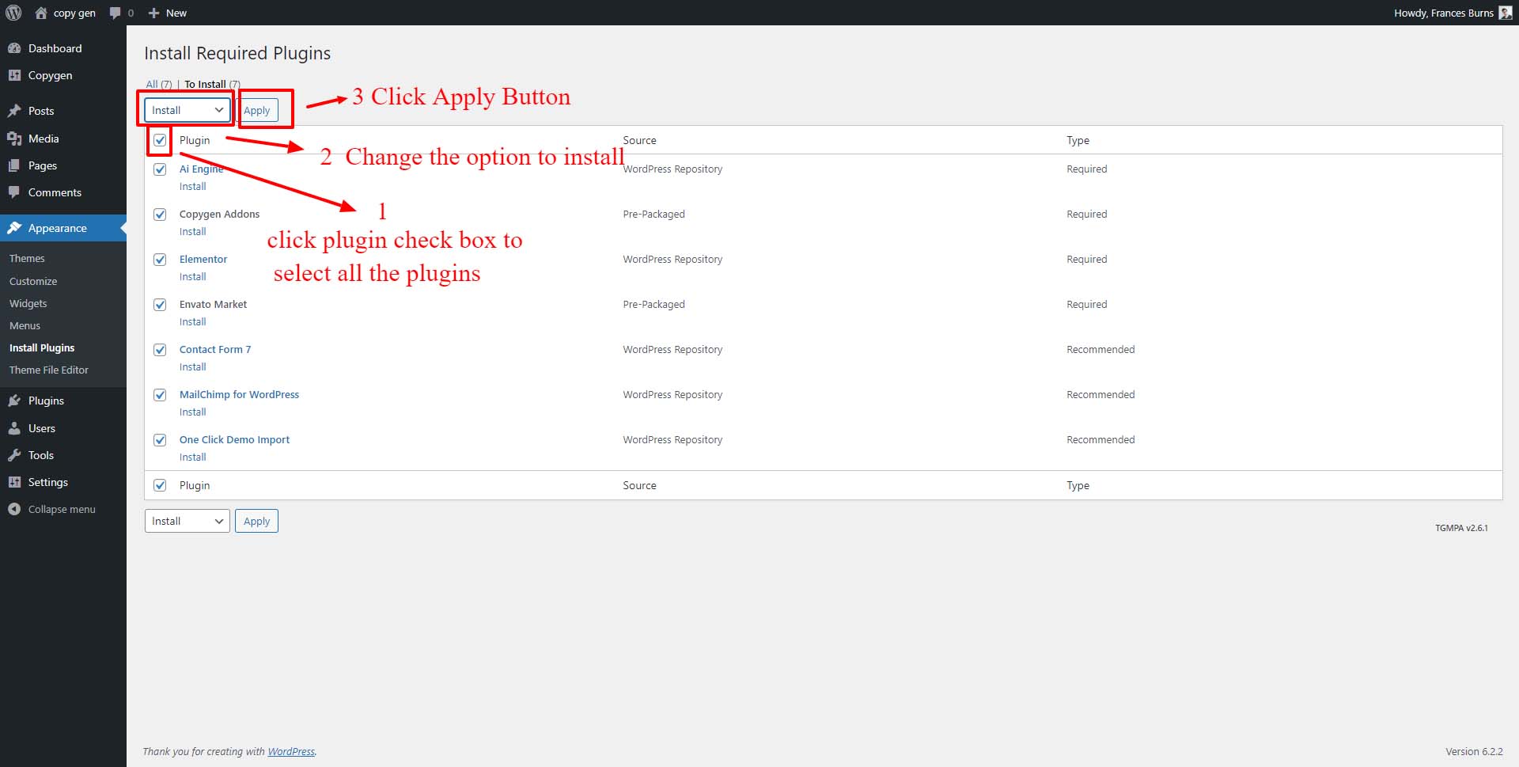Click the home icon beside copy gen
The image size is (1519, 767).
pyautogui.click(x=41, y=13)
